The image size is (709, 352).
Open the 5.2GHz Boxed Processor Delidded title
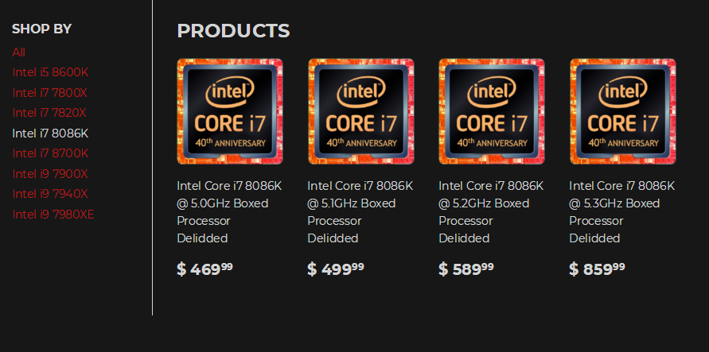click(x=491, y=211)
